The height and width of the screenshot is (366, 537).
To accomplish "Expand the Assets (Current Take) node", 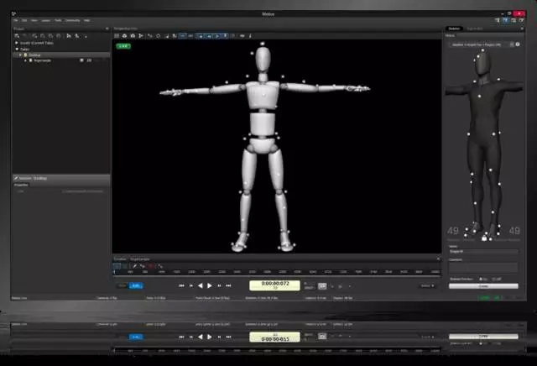I will click(16, 43).
